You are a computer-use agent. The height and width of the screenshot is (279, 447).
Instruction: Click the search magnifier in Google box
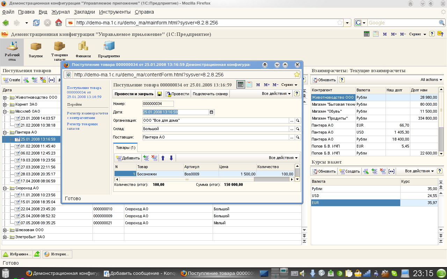442,23
